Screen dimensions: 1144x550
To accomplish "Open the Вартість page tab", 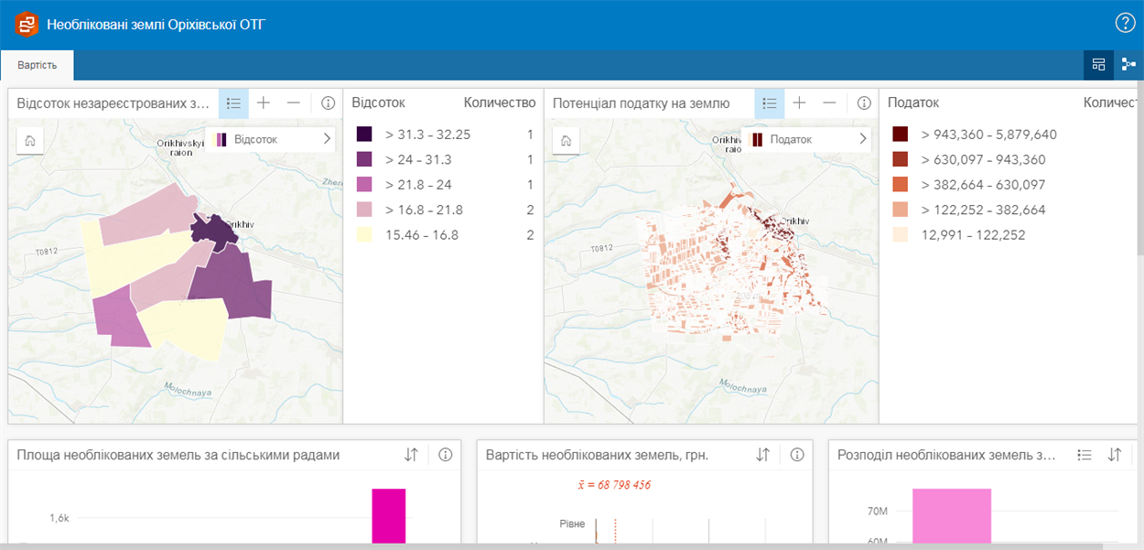I will 37,65.
